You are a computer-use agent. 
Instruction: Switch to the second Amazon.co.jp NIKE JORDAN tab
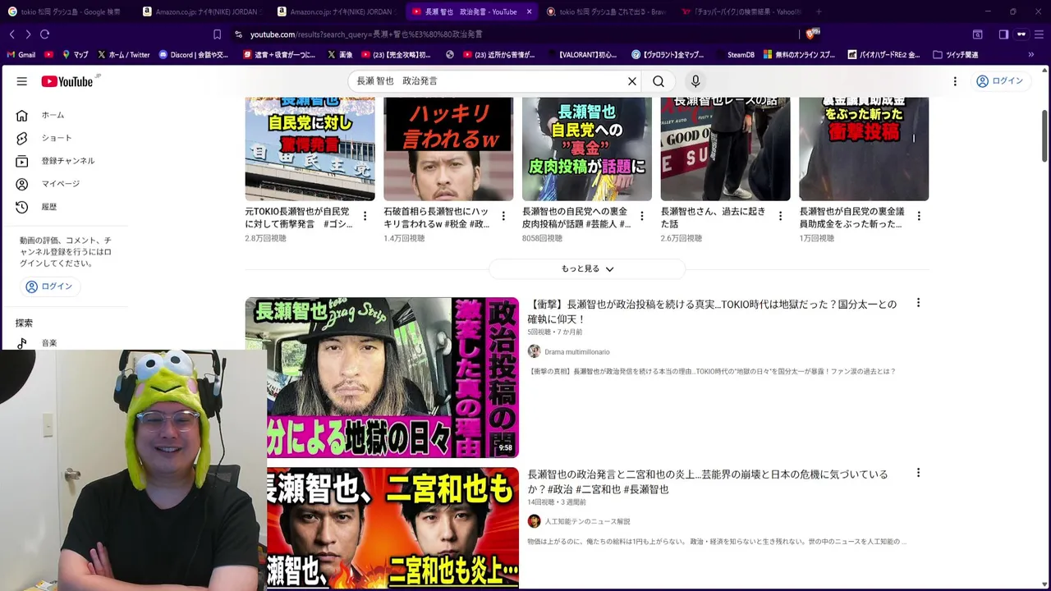pyautogui.click(x=336, y=11)
